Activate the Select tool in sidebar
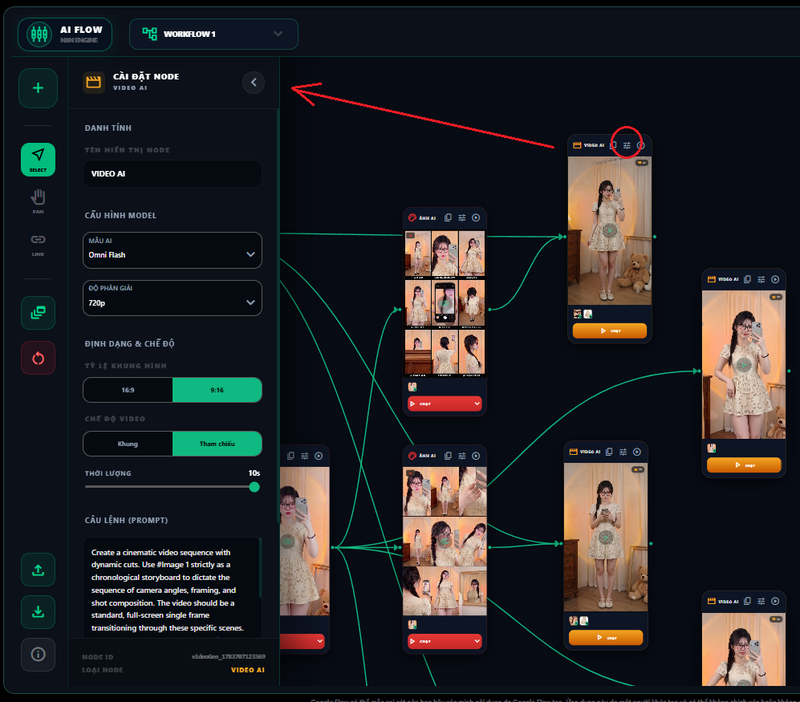The height and width of the screenshot is (702, 800). (x=38, y=159)
